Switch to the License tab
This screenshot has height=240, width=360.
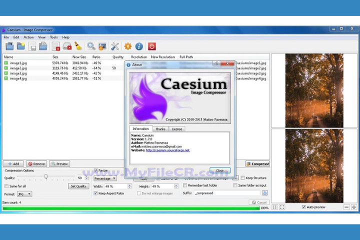[177, 129]
